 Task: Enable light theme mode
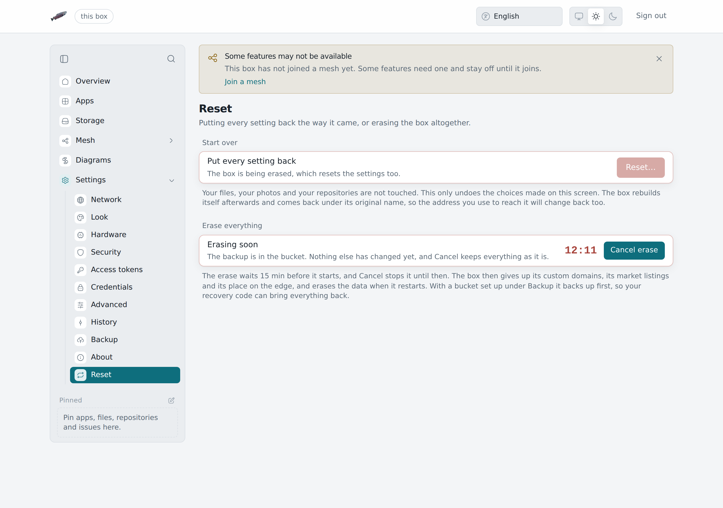point(596,16)
